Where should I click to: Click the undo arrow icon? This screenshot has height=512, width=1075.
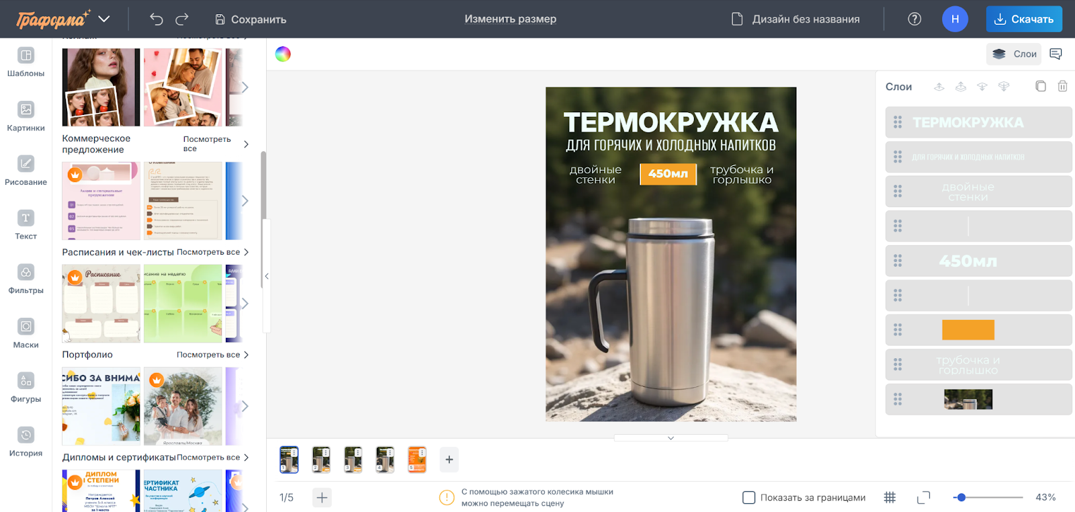[x=157, y=19]
